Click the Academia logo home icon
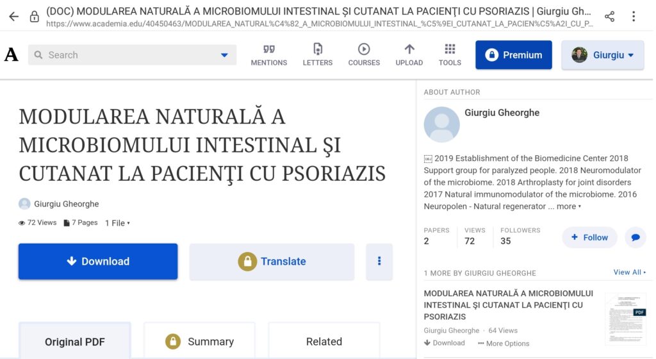The image size is (656, 359). (12, 55)
